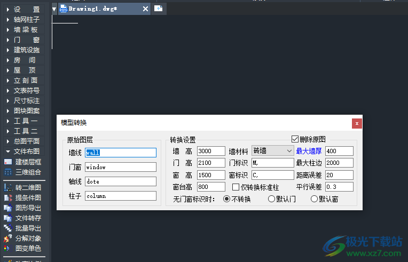The image size is (408, 262).
Task: Expand the 设置 menu group
Action: (x=24, y=10)
